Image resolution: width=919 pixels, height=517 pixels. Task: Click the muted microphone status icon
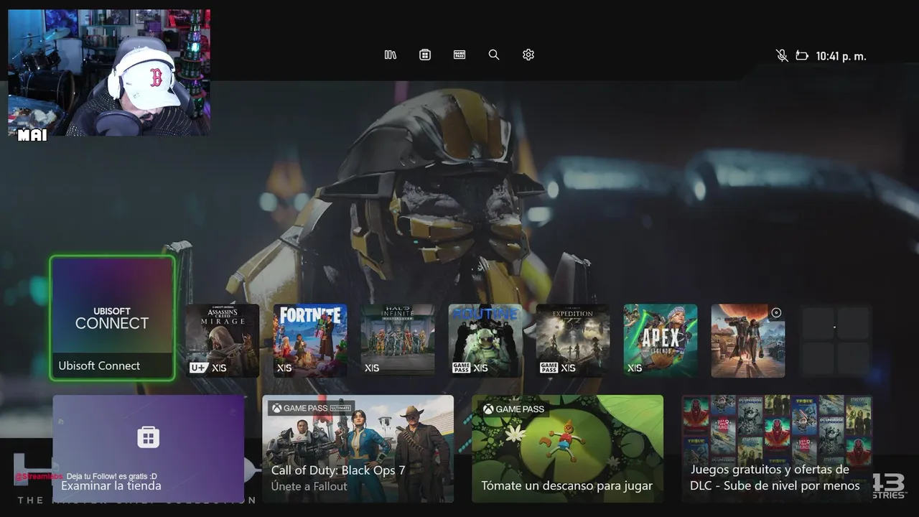783,55
